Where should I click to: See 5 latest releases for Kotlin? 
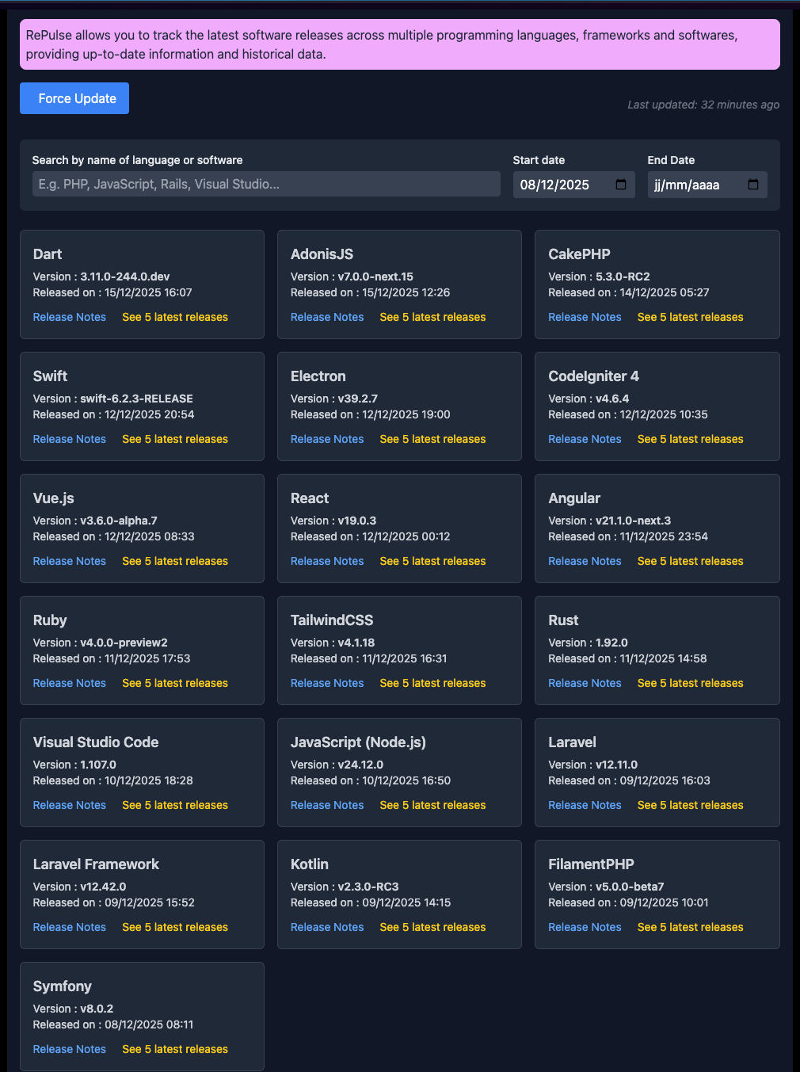(x=432, y=927)
